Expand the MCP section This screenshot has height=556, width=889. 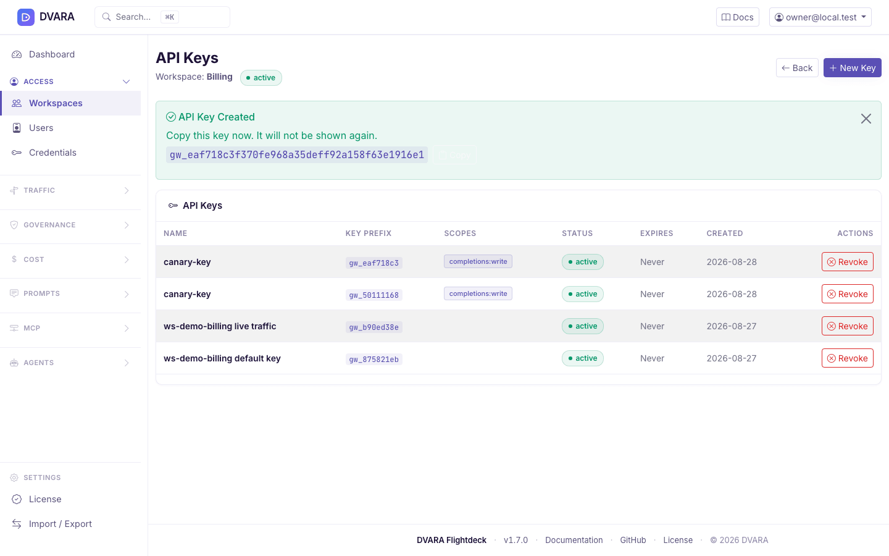(70, 328)
